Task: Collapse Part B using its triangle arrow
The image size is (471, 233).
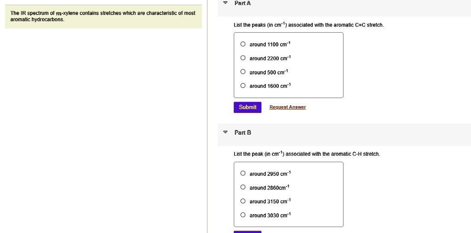Action: (225, 132)
